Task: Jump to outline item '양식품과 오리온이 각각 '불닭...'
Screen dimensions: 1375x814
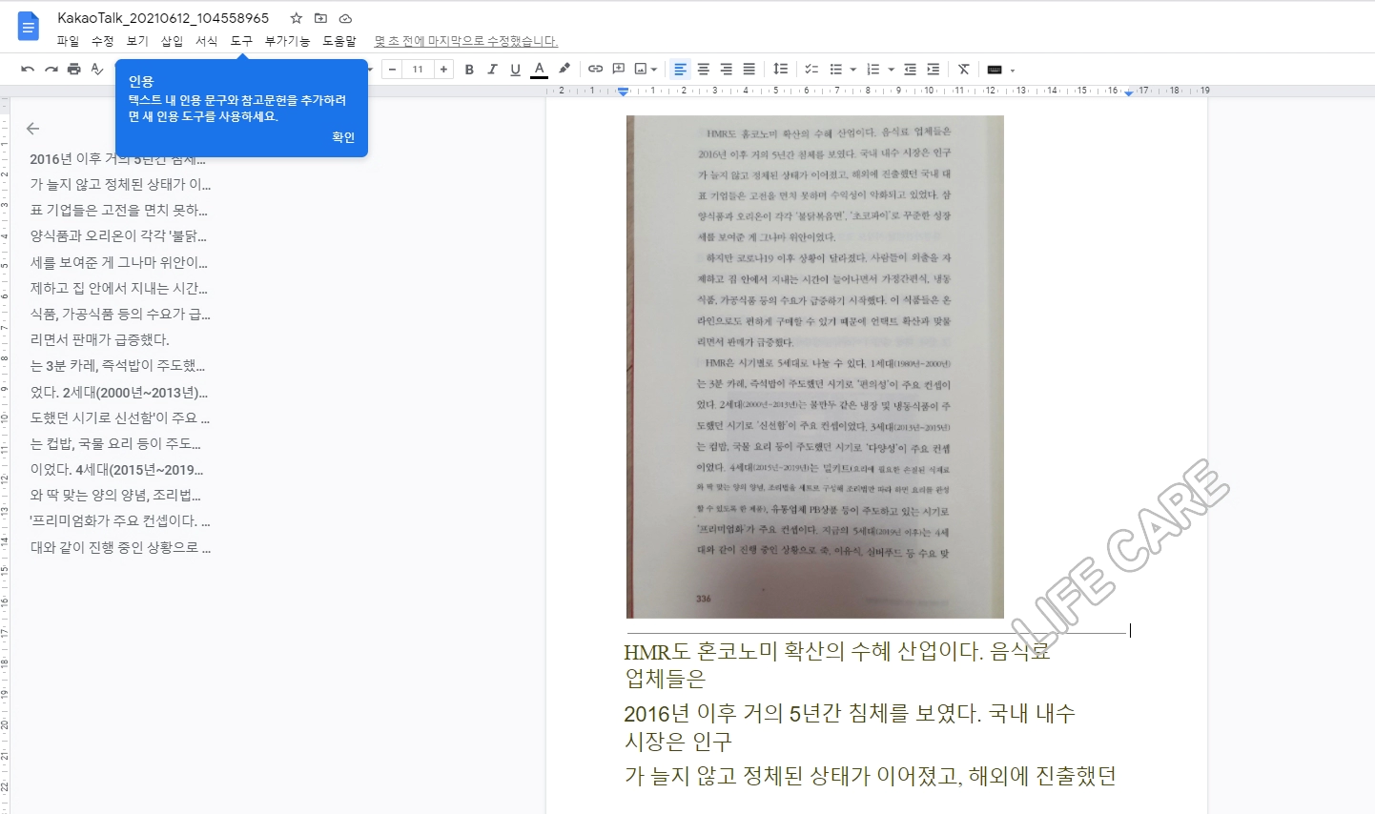Action: 118,235
